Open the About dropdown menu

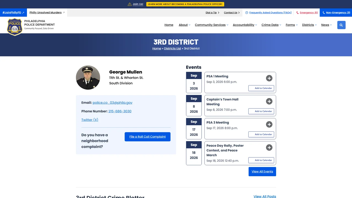pos(184,25)
